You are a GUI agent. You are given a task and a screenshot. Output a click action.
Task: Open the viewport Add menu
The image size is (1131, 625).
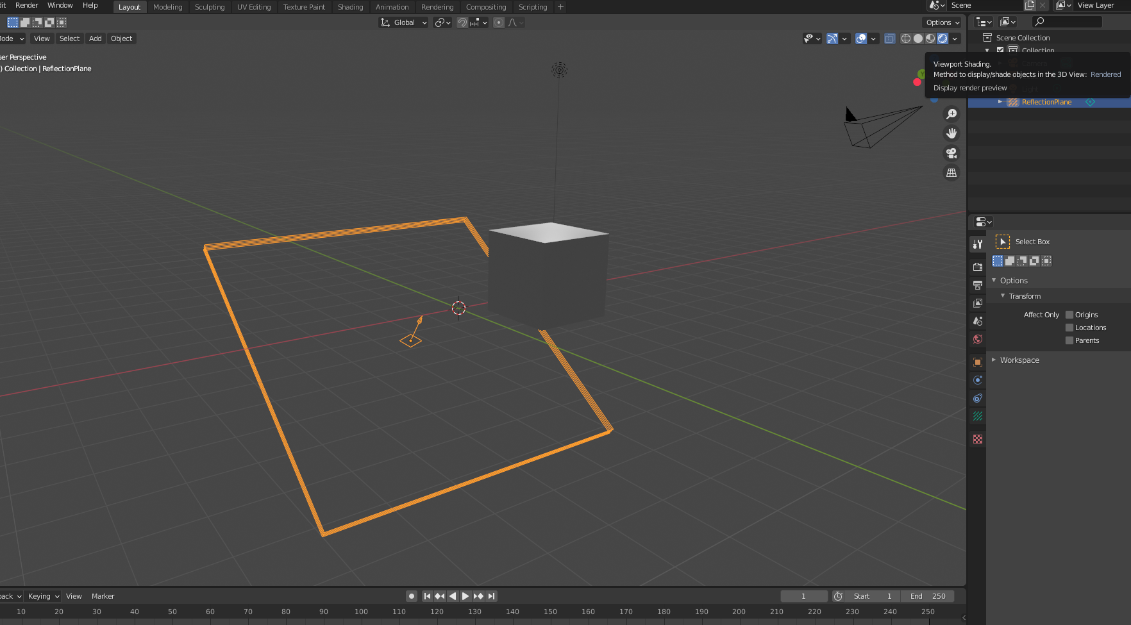pyautogui.click(x=95, y=38)
